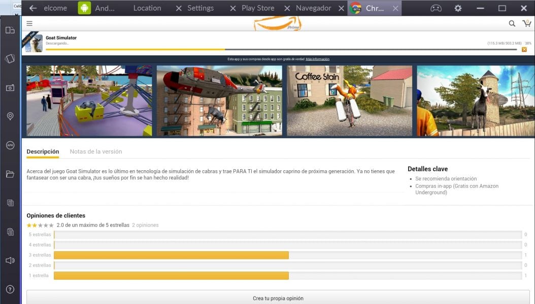Click the Android tab icon

tap(84, 8)
